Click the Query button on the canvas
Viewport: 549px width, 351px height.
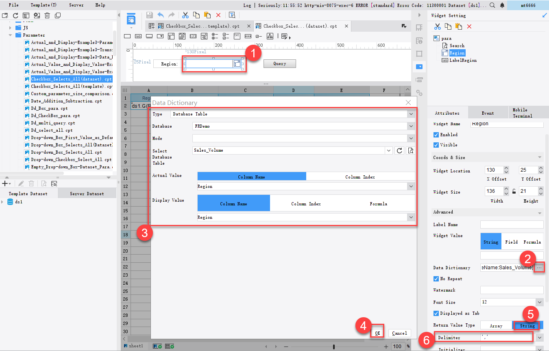279,63
